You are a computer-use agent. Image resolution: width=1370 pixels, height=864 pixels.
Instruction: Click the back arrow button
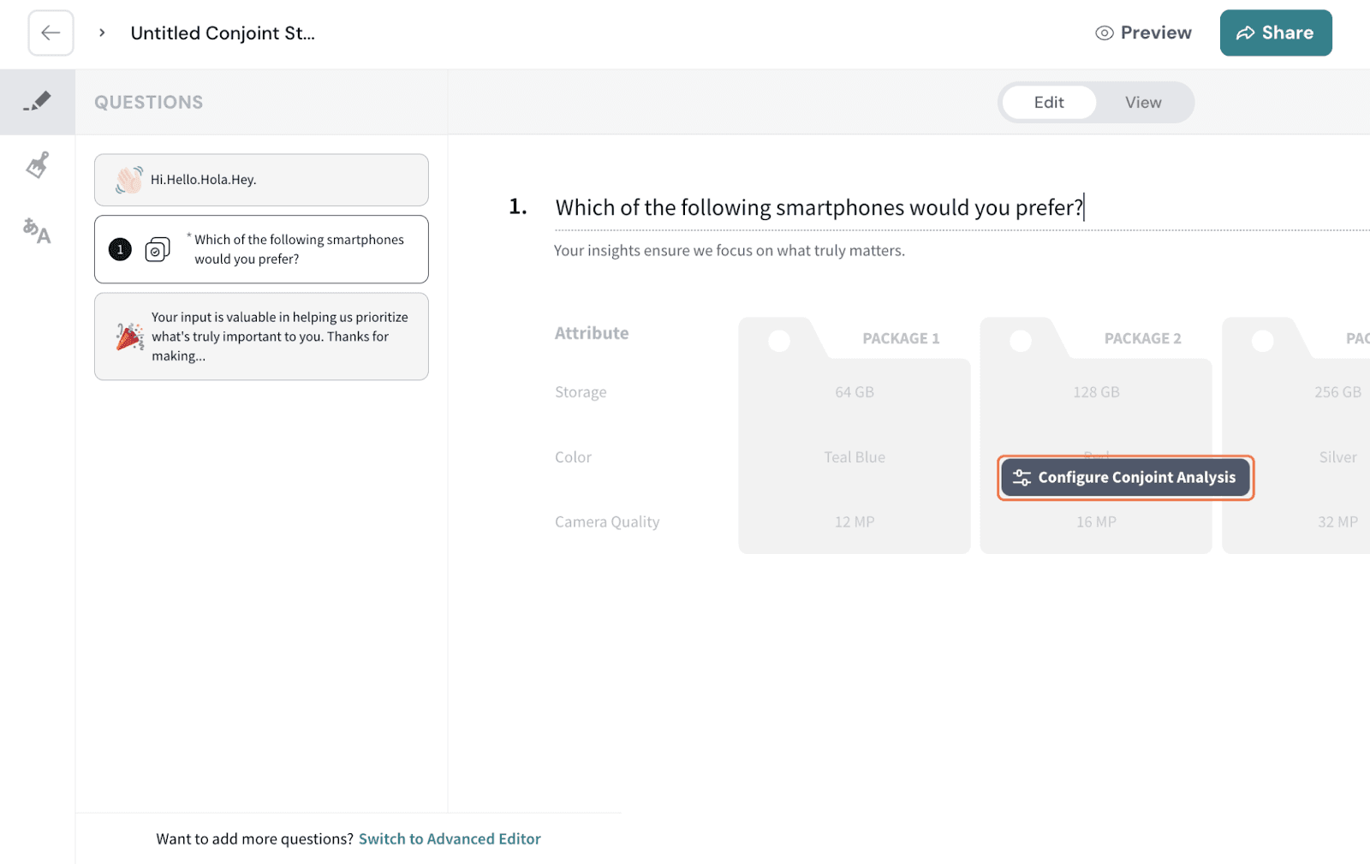(51, 33)
